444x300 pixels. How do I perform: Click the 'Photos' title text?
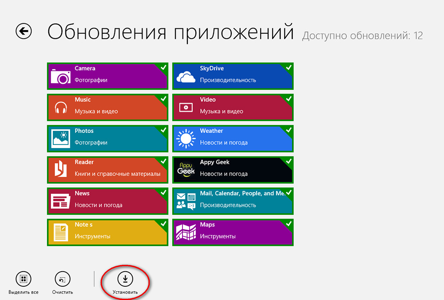pos(84,131)
